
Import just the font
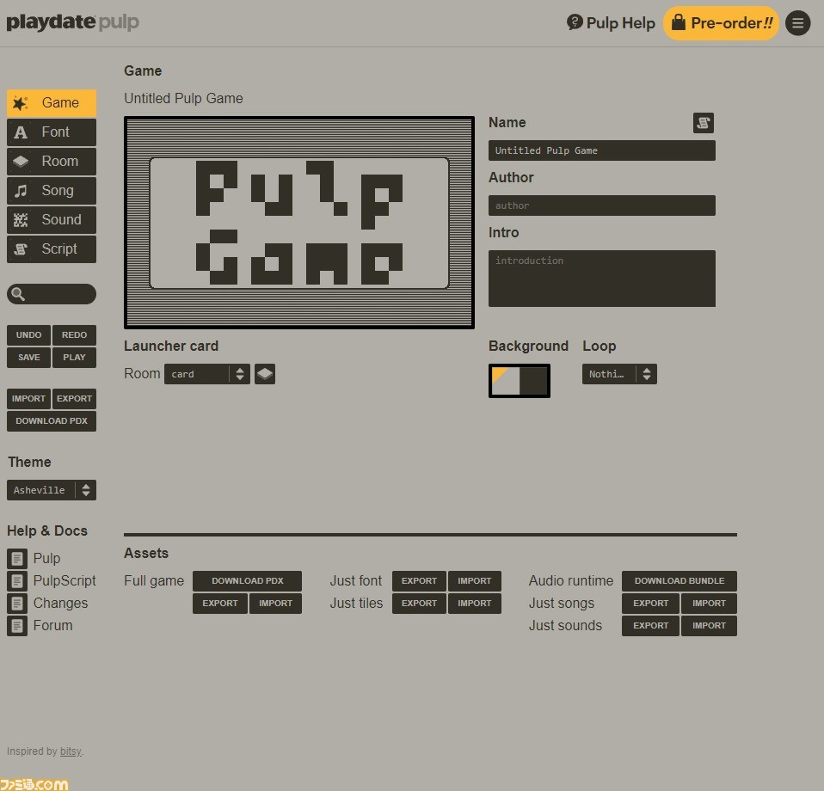tap(475, 581)
